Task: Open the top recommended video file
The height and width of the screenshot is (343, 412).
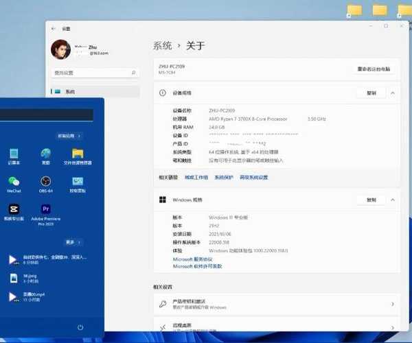Action: (47, 259)
